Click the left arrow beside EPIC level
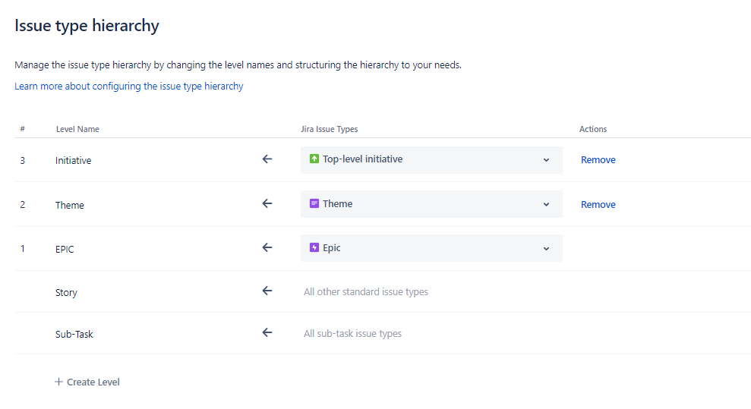 pyautogui.click(x=267, y=248)
